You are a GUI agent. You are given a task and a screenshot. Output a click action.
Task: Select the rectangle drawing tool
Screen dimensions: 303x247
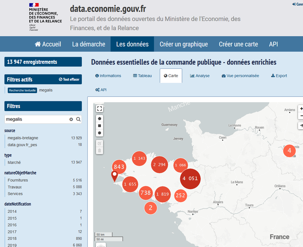(99, 126)
